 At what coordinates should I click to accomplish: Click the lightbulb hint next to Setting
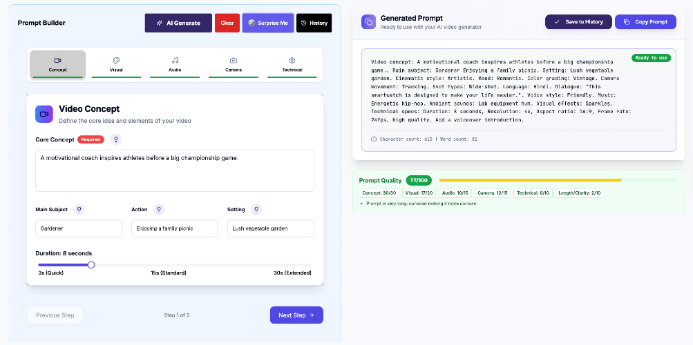[x=256, y=209]
